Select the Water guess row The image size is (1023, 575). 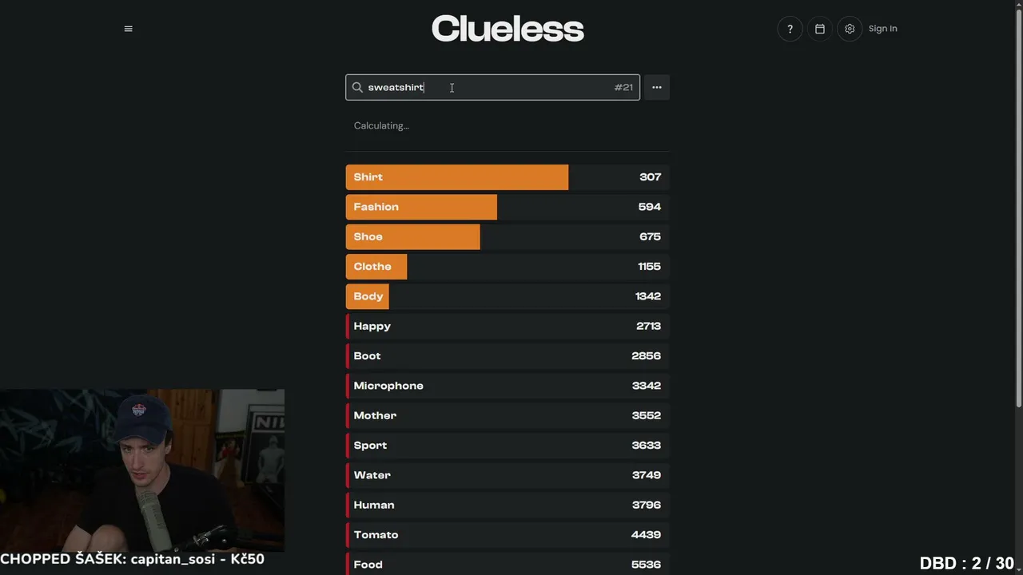(508, 475)
